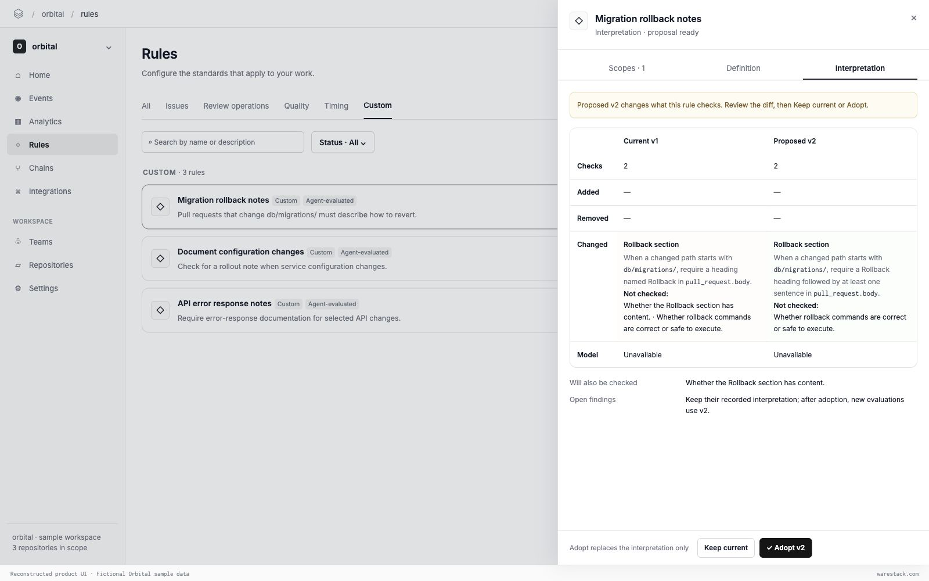Open Repositories from the sidebar
This screenshot has height=581, width=929.
[63, 265]
